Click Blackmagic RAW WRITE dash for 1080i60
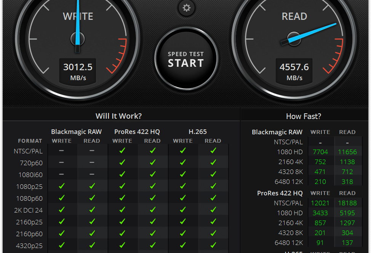The height and width of the screenshot is (253, 371). coord(62,174)
